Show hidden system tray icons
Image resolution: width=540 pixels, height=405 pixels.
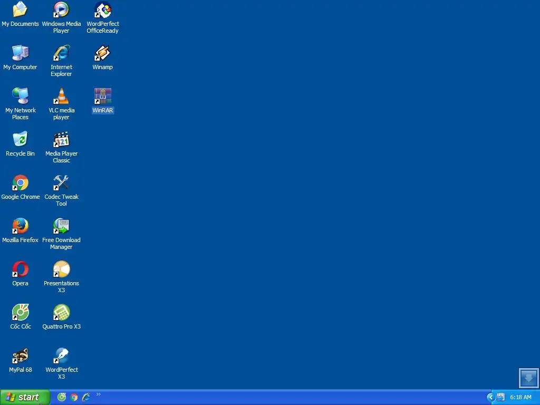pos(491,398)
